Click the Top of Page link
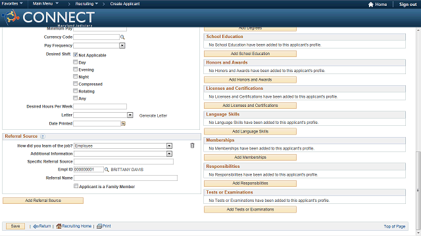The height and width of the screenshot is (236, 421). click(x=395, y=226)
